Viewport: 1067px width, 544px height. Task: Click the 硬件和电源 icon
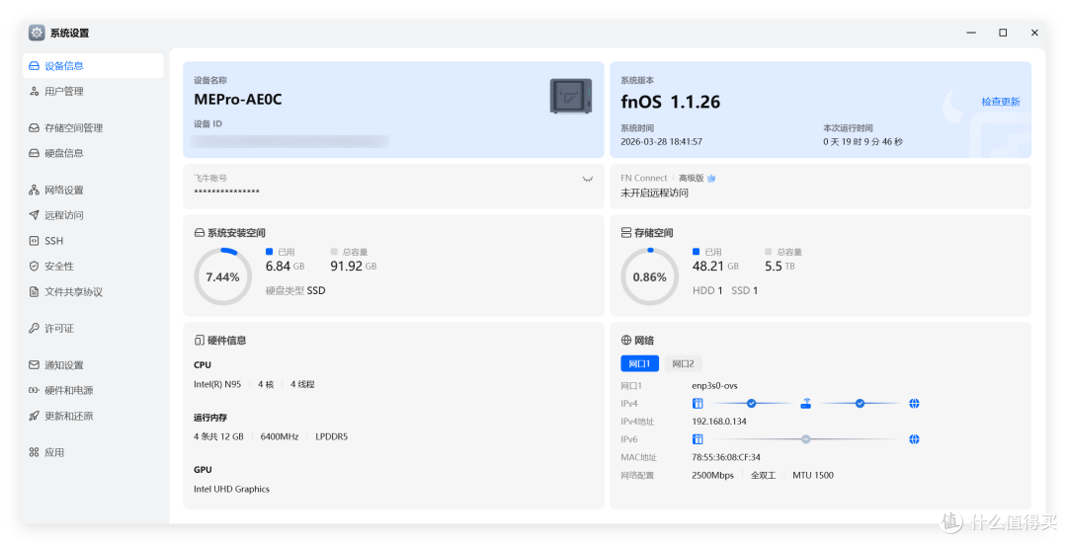coord(34,390)
